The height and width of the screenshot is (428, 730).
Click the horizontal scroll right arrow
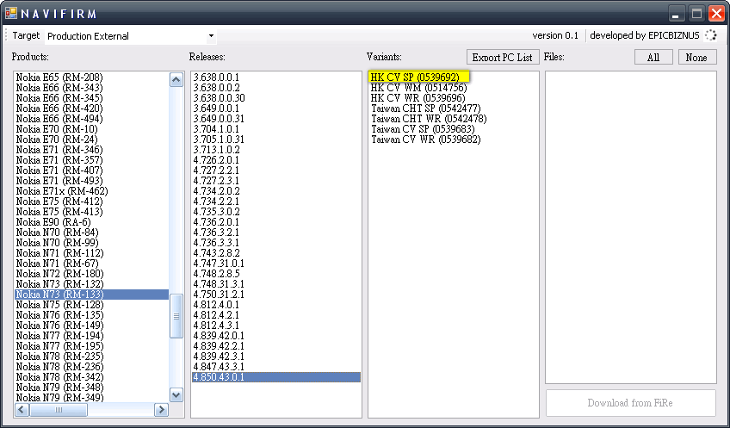tap(161, 410)
